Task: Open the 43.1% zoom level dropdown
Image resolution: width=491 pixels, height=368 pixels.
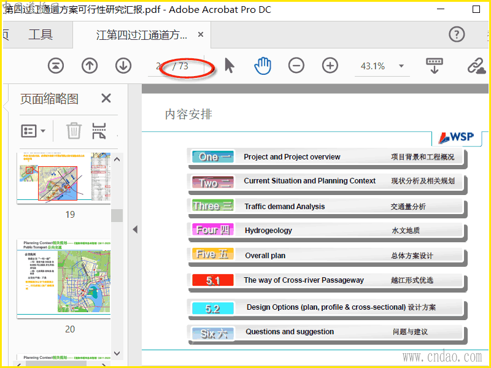Action: pos(401,66)
